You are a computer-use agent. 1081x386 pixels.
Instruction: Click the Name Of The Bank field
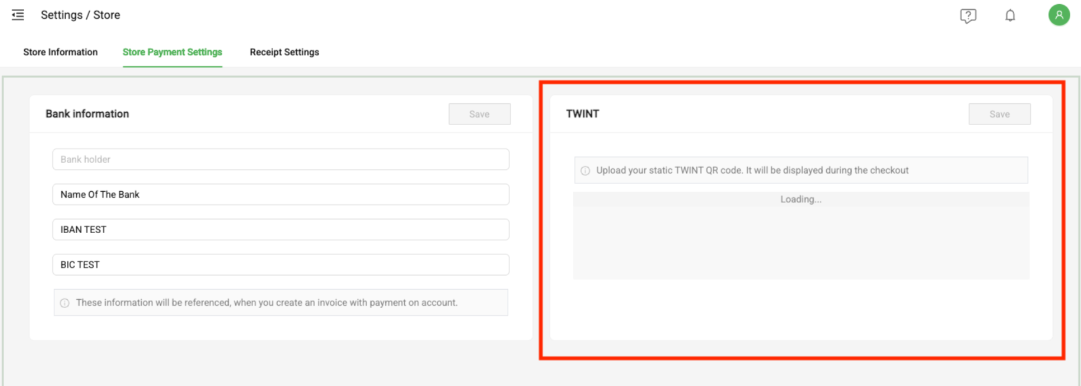pyautogui.click(x=281, y=195)
